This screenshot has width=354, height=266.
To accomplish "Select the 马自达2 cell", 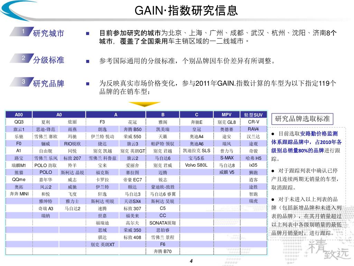I will point(72,208).
